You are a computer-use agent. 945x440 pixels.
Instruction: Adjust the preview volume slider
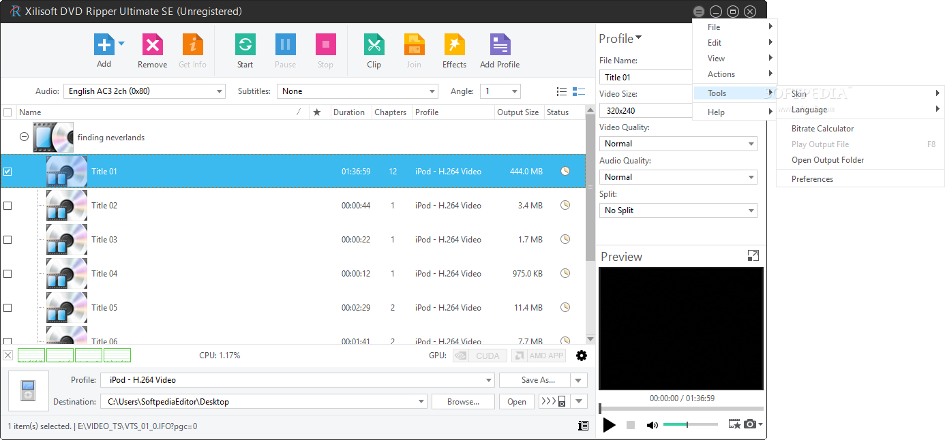(x=690, y=425)
